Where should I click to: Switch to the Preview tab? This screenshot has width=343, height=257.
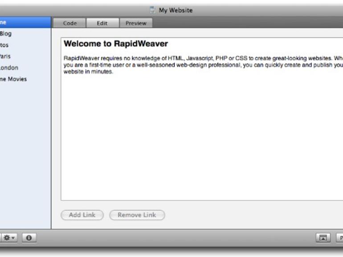pos(136,23)
